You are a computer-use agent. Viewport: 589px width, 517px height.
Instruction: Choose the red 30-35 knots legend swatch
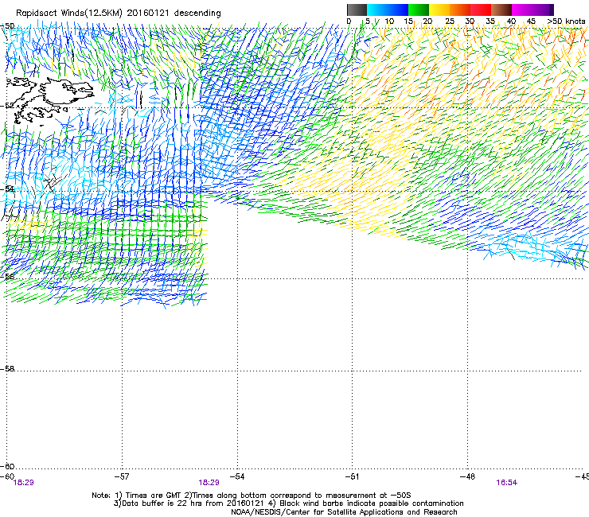point(481,10)
